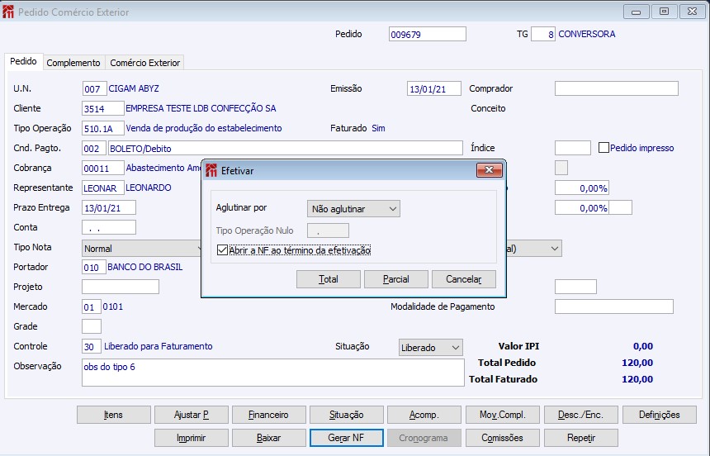Viewport: 710px width, 456px height.
Task: Click Cobrança field 00011
Action: coord(103,168)
